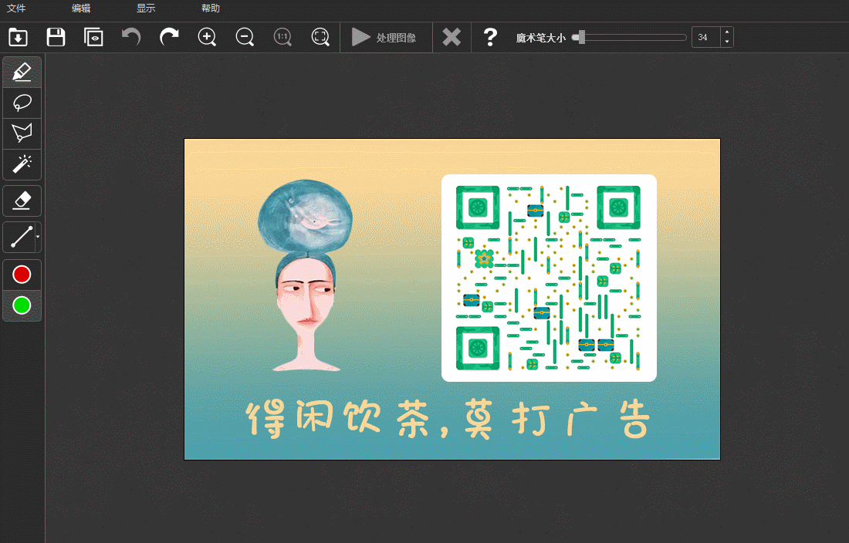Select the line tool
The width and height of the screenshot is (849, 543).
point(21,237)
